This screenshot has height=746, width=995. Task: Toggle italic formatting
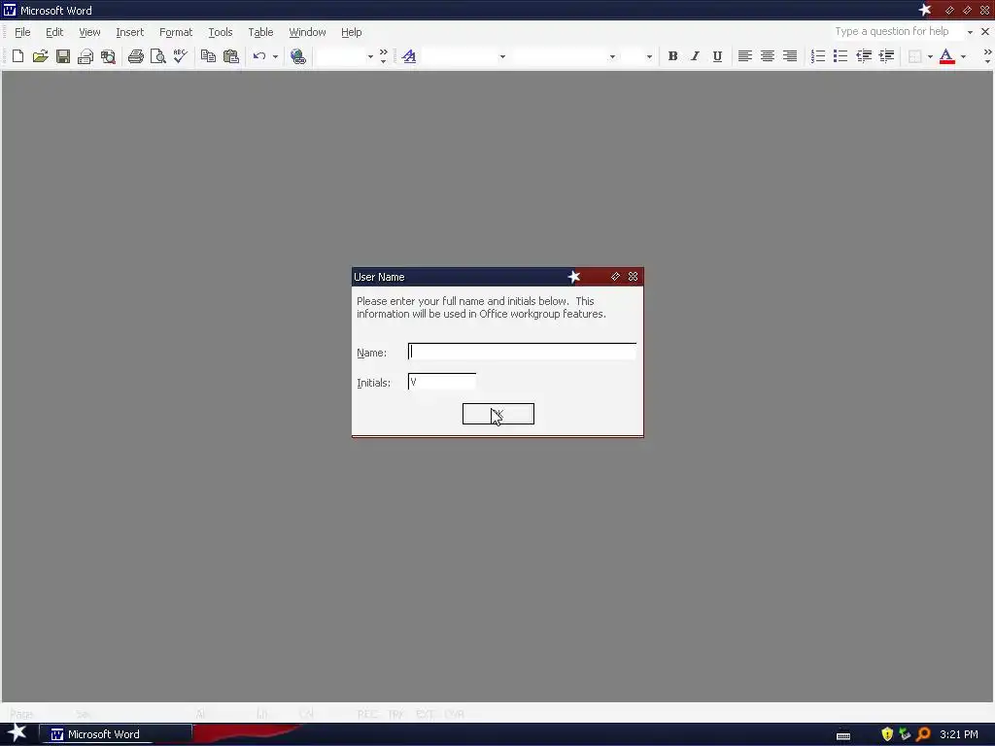(695, 56)
